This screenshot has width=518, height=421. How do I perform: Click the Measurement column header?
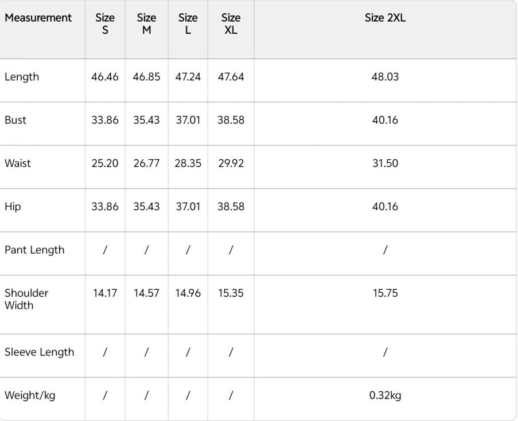38,18
